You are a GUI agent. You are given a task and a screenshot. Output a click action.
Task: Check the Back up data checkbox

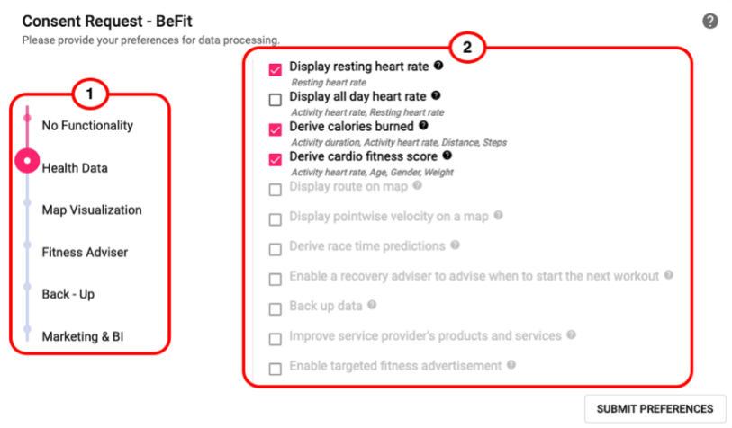point(276,309)
